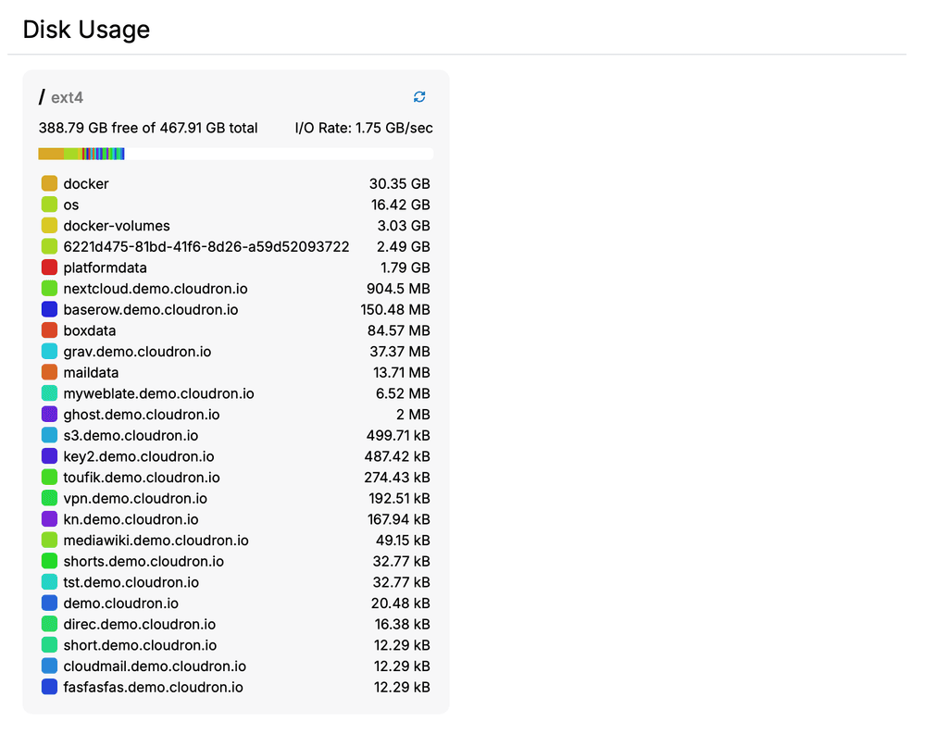Click grav.demo.cloudron.io label
The width and height of the screenshot is (948, 734).
tap(137, 352)
